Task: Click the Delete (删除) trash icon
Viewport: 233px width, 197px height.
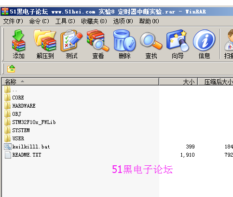Action: pyautogui.click(x=124, y=40)
